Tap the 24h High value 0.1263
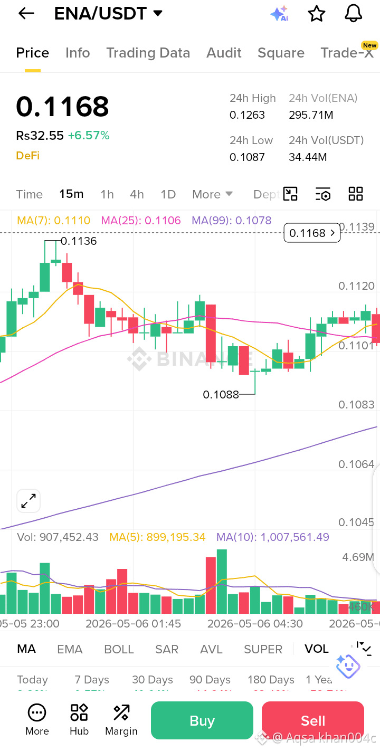 247,115
